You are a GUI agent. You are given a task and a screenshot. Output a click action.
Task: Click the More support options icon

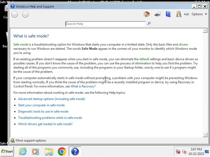(x=12, y=141)
